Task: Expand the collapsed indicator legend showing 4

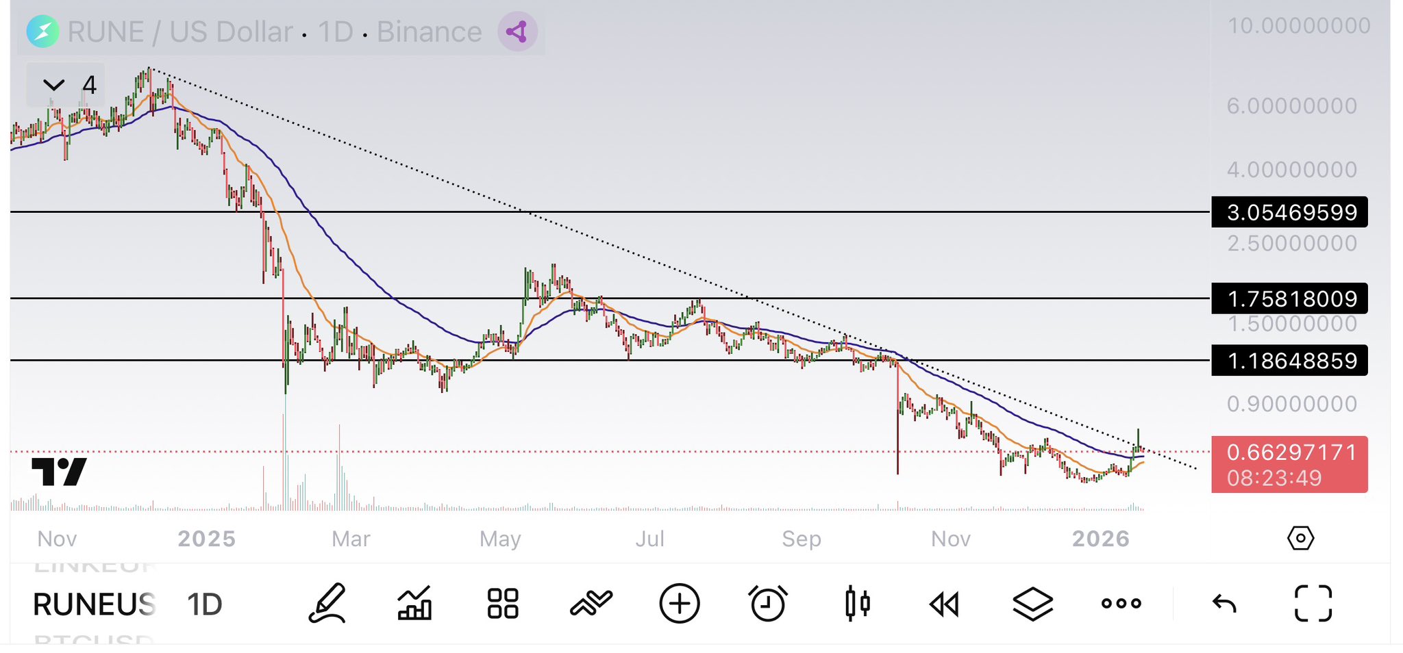Action: (x=66, y=85)
